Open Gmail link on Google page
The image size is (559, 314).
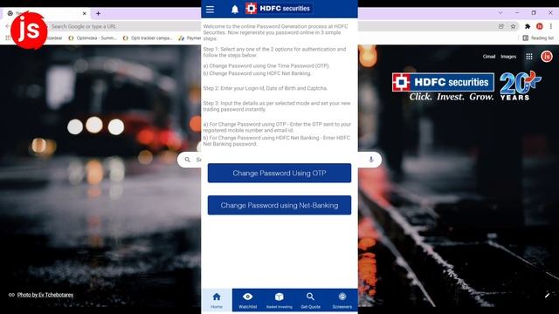point(489,56)
